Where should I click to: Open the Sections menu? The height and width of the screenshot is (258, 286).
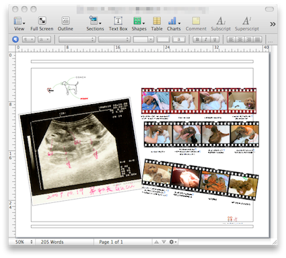click(95, 24)
